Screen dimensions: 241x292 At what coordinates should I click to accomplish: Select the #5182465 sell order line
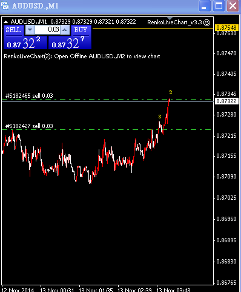point(29,96)
